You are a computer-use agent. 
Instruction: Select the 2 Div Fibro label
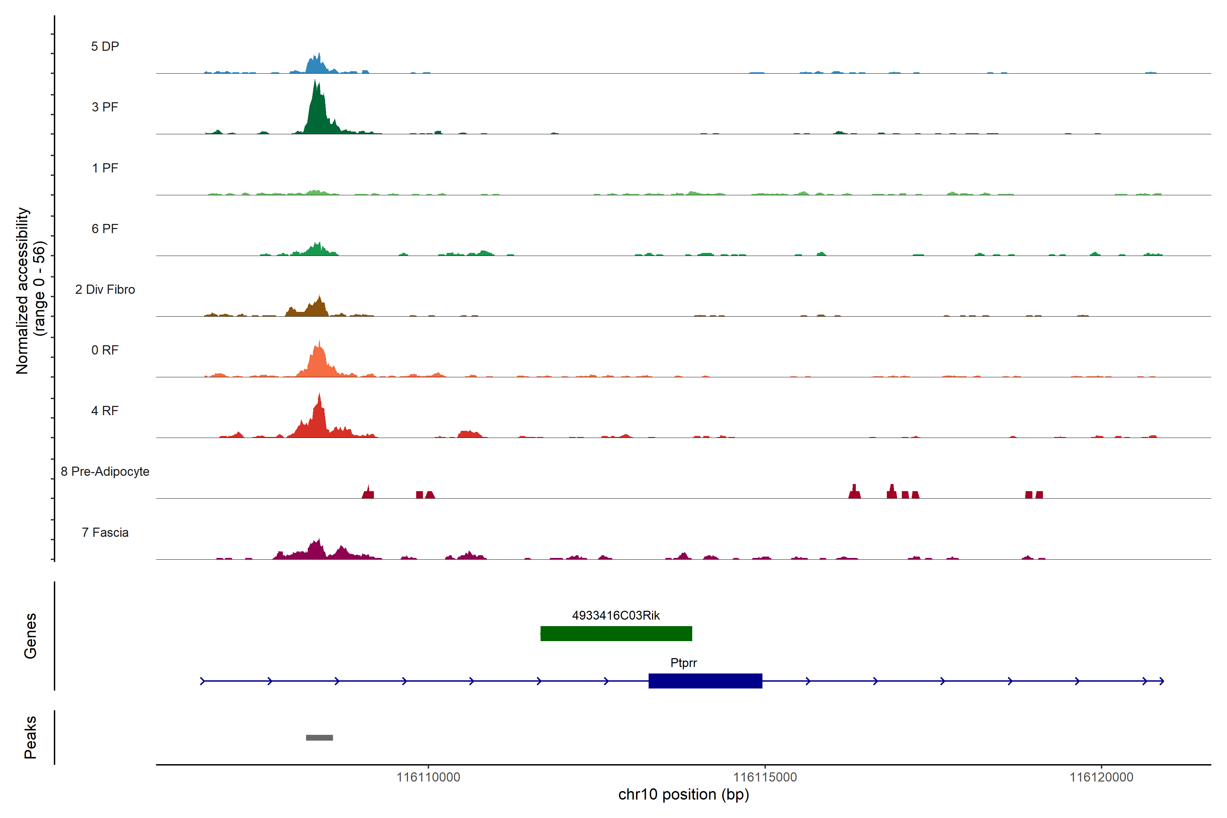click(105, 289)
